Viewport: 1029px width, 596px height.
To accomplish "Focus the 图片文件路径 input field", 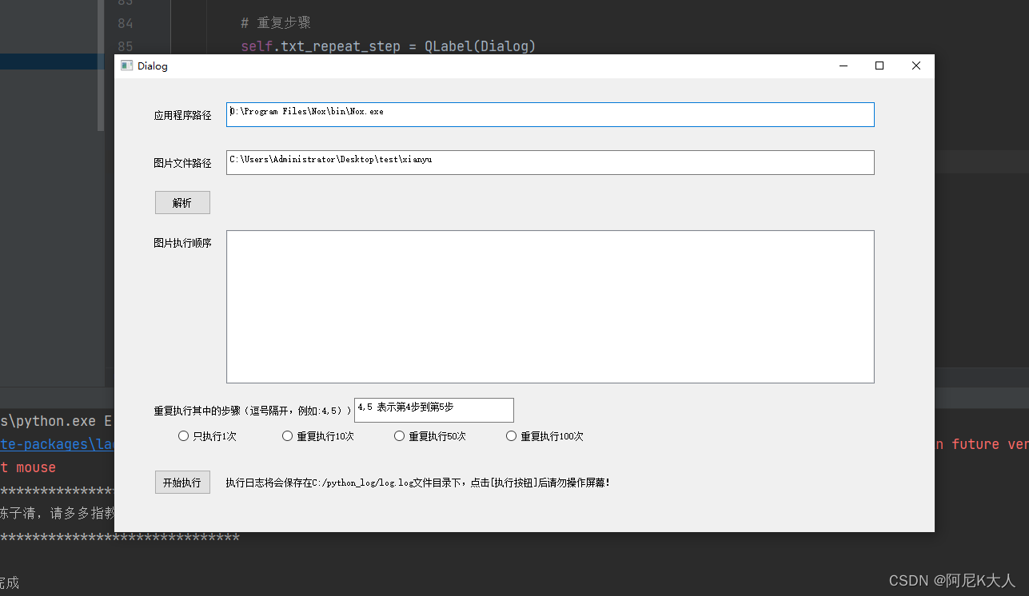I will pyautogui.click(x=550, y=162).
